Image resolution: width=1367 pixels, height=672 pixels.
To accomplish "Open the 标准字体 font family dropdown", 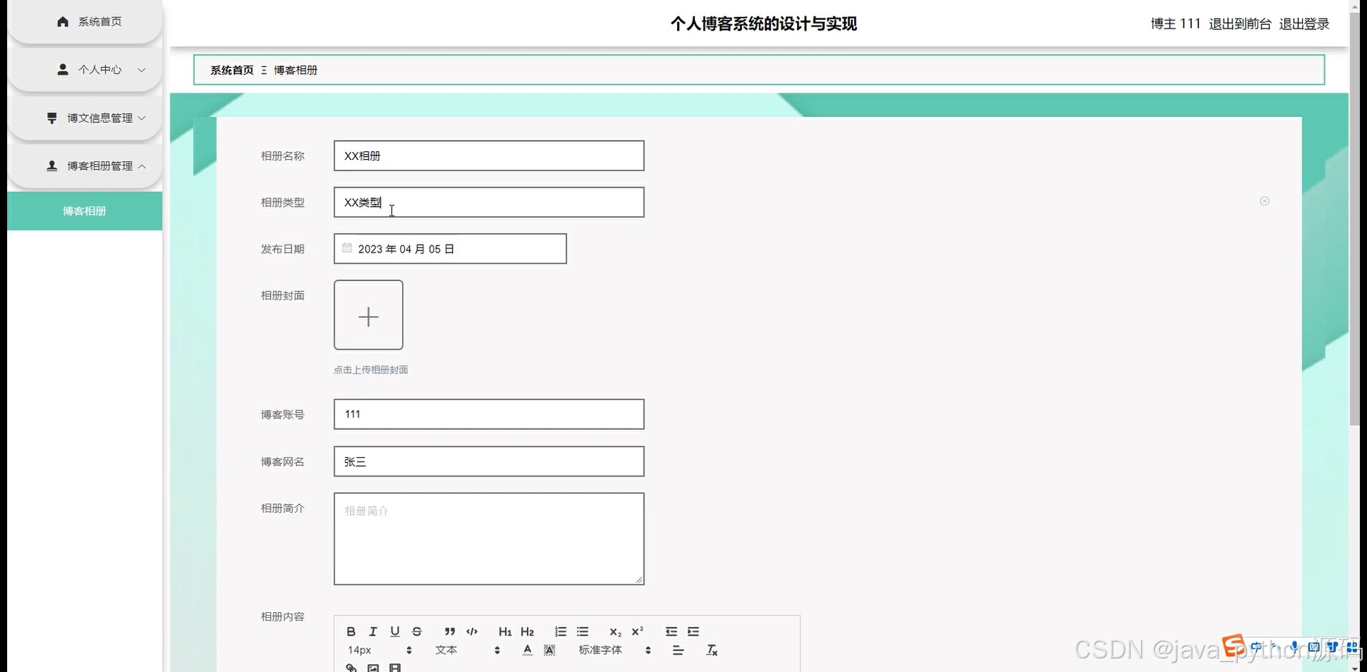I will point(614,650).
